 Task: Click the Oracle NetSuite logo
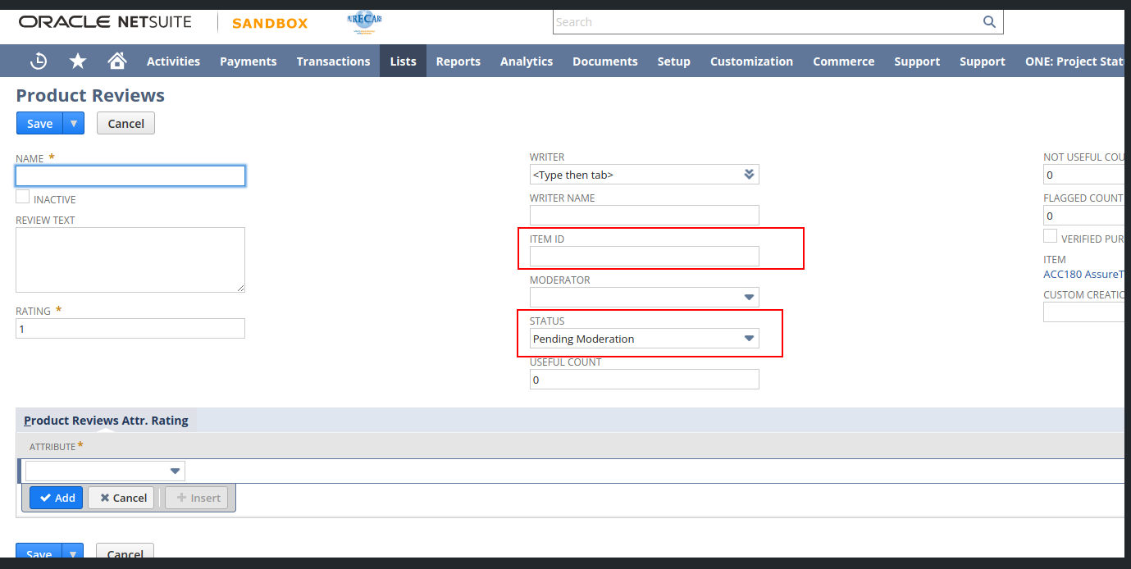click(x=105, y=22)
